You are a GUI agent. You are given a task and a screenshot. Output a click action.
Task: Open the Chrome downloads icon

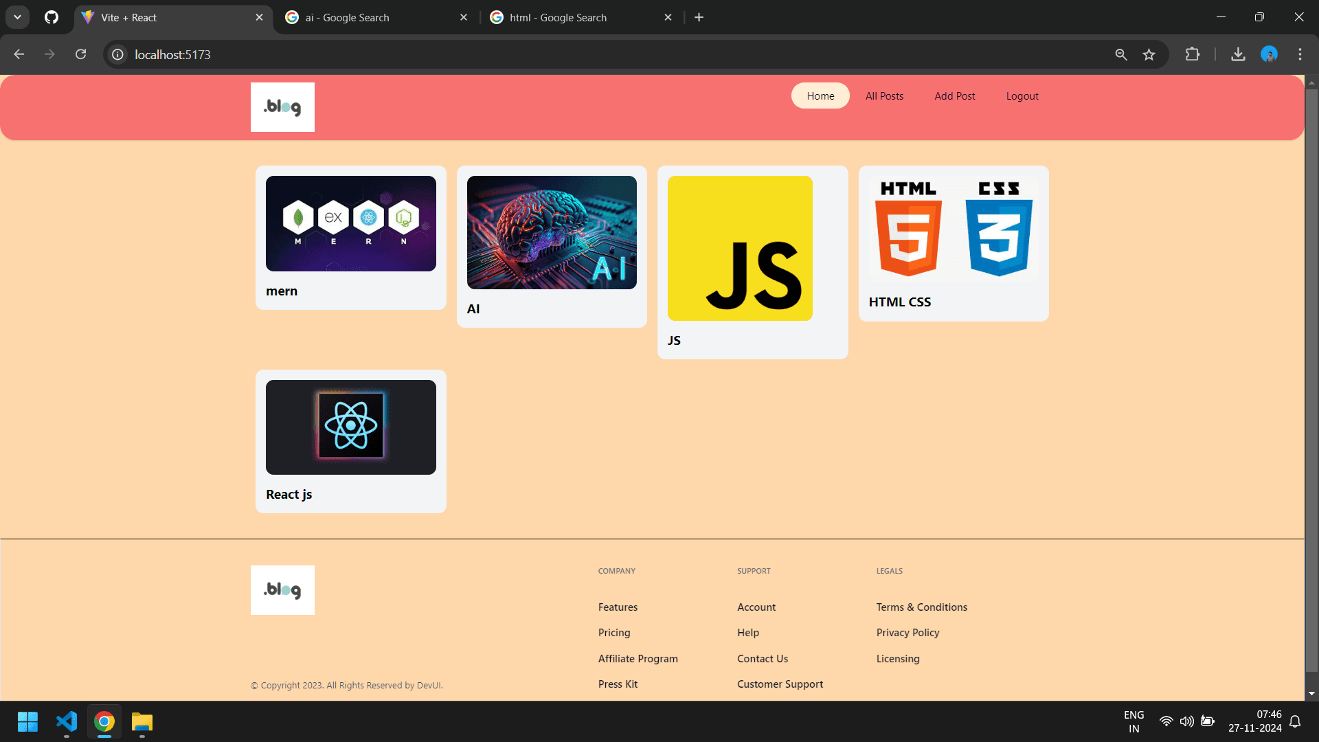point(1238,54)
